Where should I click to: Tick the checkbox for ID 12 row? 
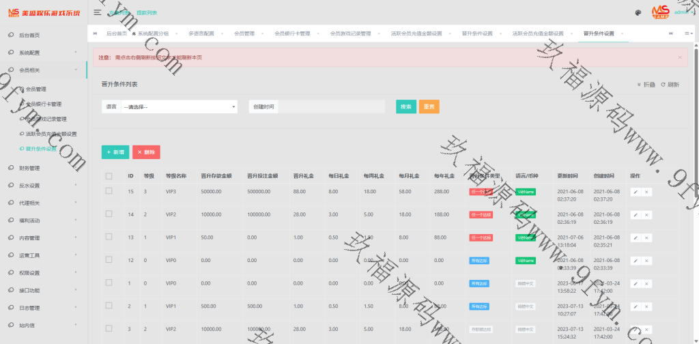(x=109, y=260)
